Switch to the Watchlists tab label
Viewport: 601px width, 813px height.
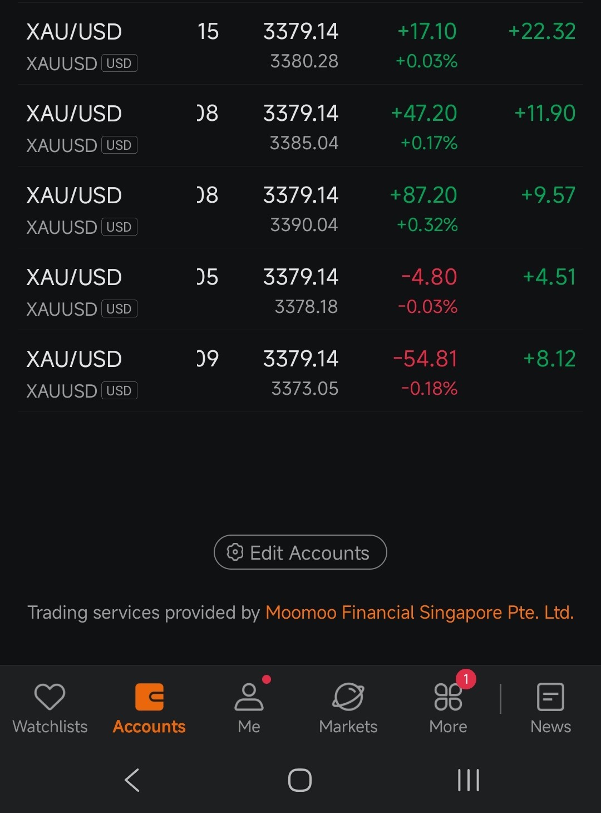click(x=50, y=727)
